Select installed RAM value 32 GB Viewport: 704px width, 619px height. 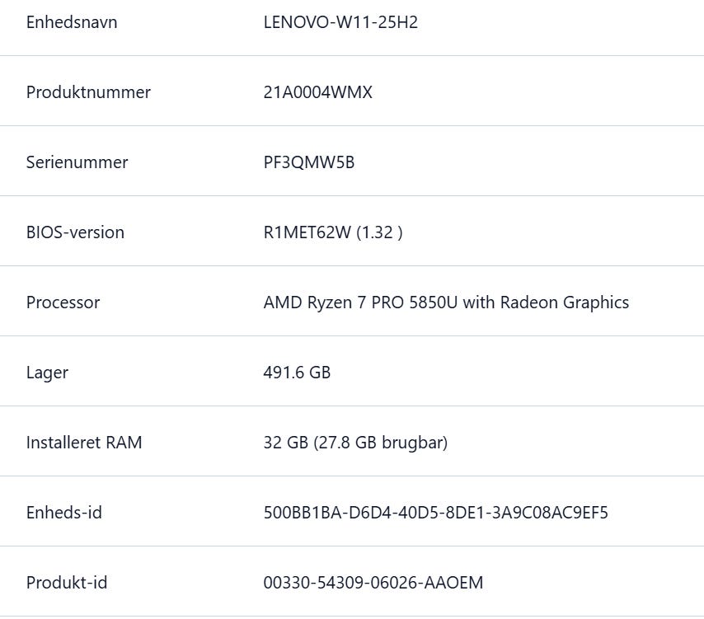point(286,442)
